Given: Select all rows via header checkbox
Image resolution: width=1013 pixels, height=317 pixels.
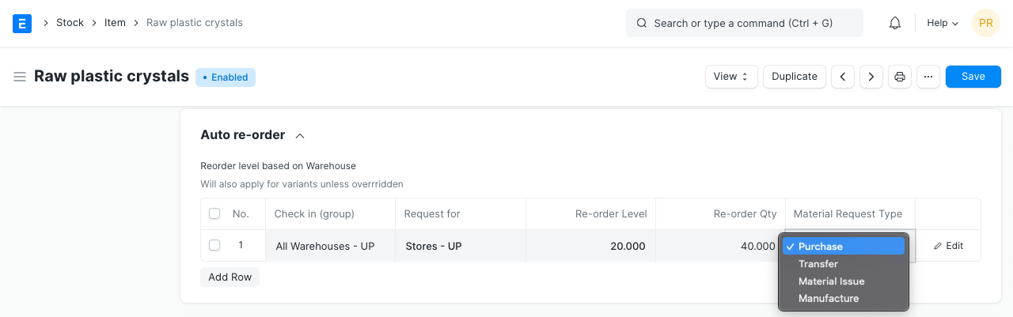Looking at the screenshot, I should click(214, 213).
